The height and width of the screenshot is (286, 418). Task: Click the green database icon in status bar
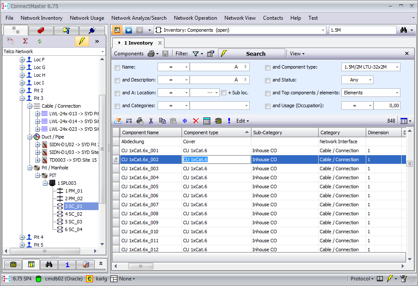[x=39, y=279]
